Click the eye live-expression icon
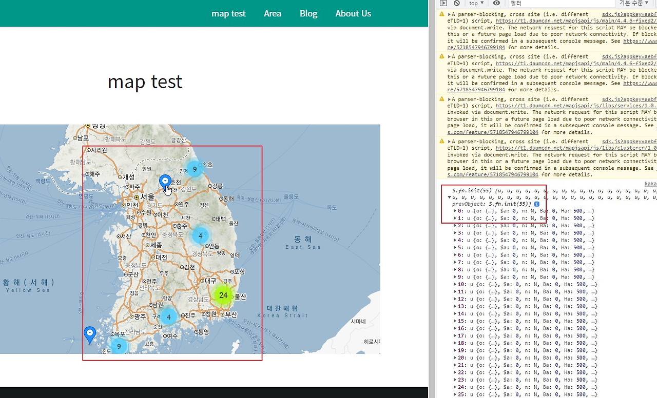Image resolution: width=657 pixels, height=398 pixels. coord(496,3)
